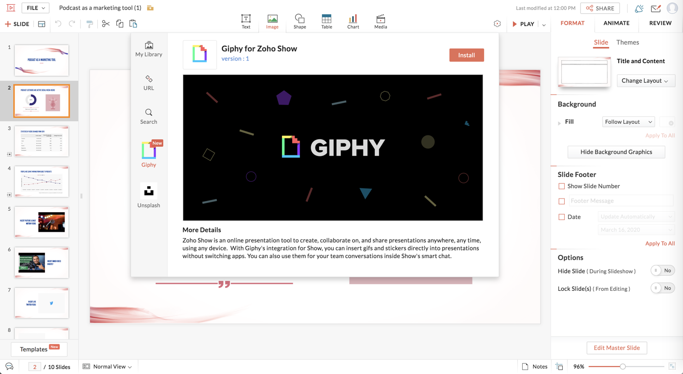This screenshot has width=683, height=374.
Task: Enable the Show Slide Number checkbox
Action: coord(561,186)
